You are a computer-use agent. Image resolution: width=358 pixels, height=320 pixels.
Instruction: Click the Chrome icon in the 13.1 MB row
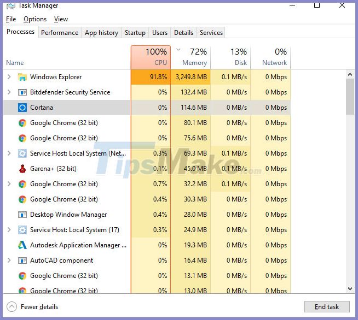point(22,276)
